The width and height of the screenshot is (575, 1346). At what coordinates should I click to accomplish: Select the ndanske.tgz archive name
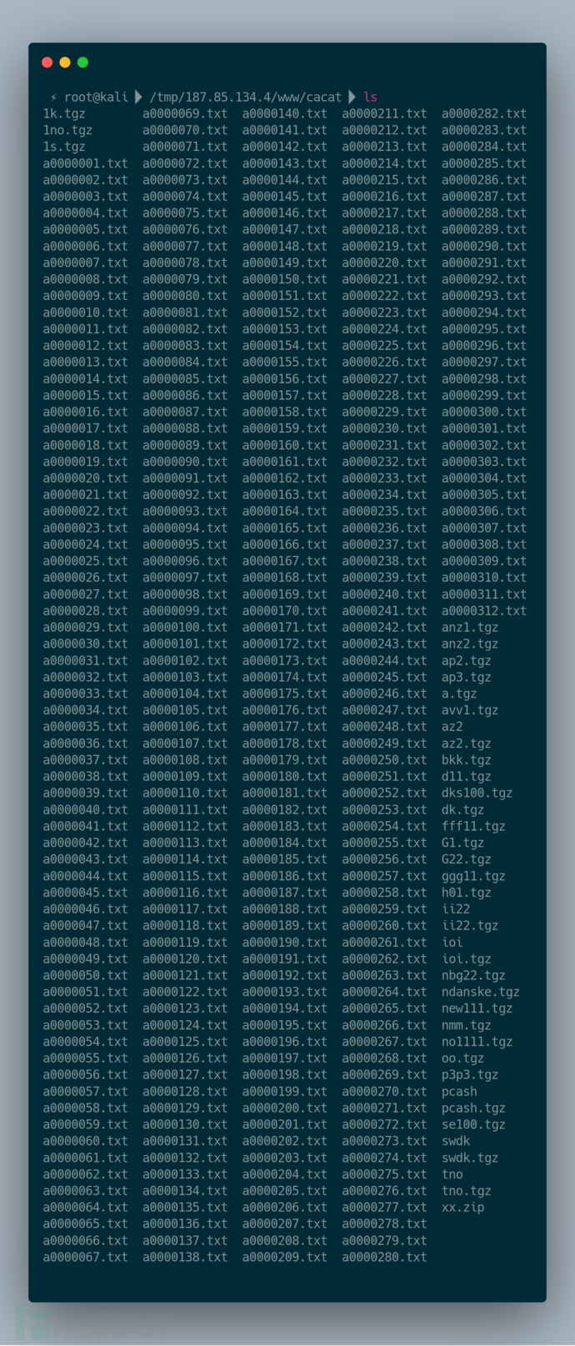tap(480, 992)
